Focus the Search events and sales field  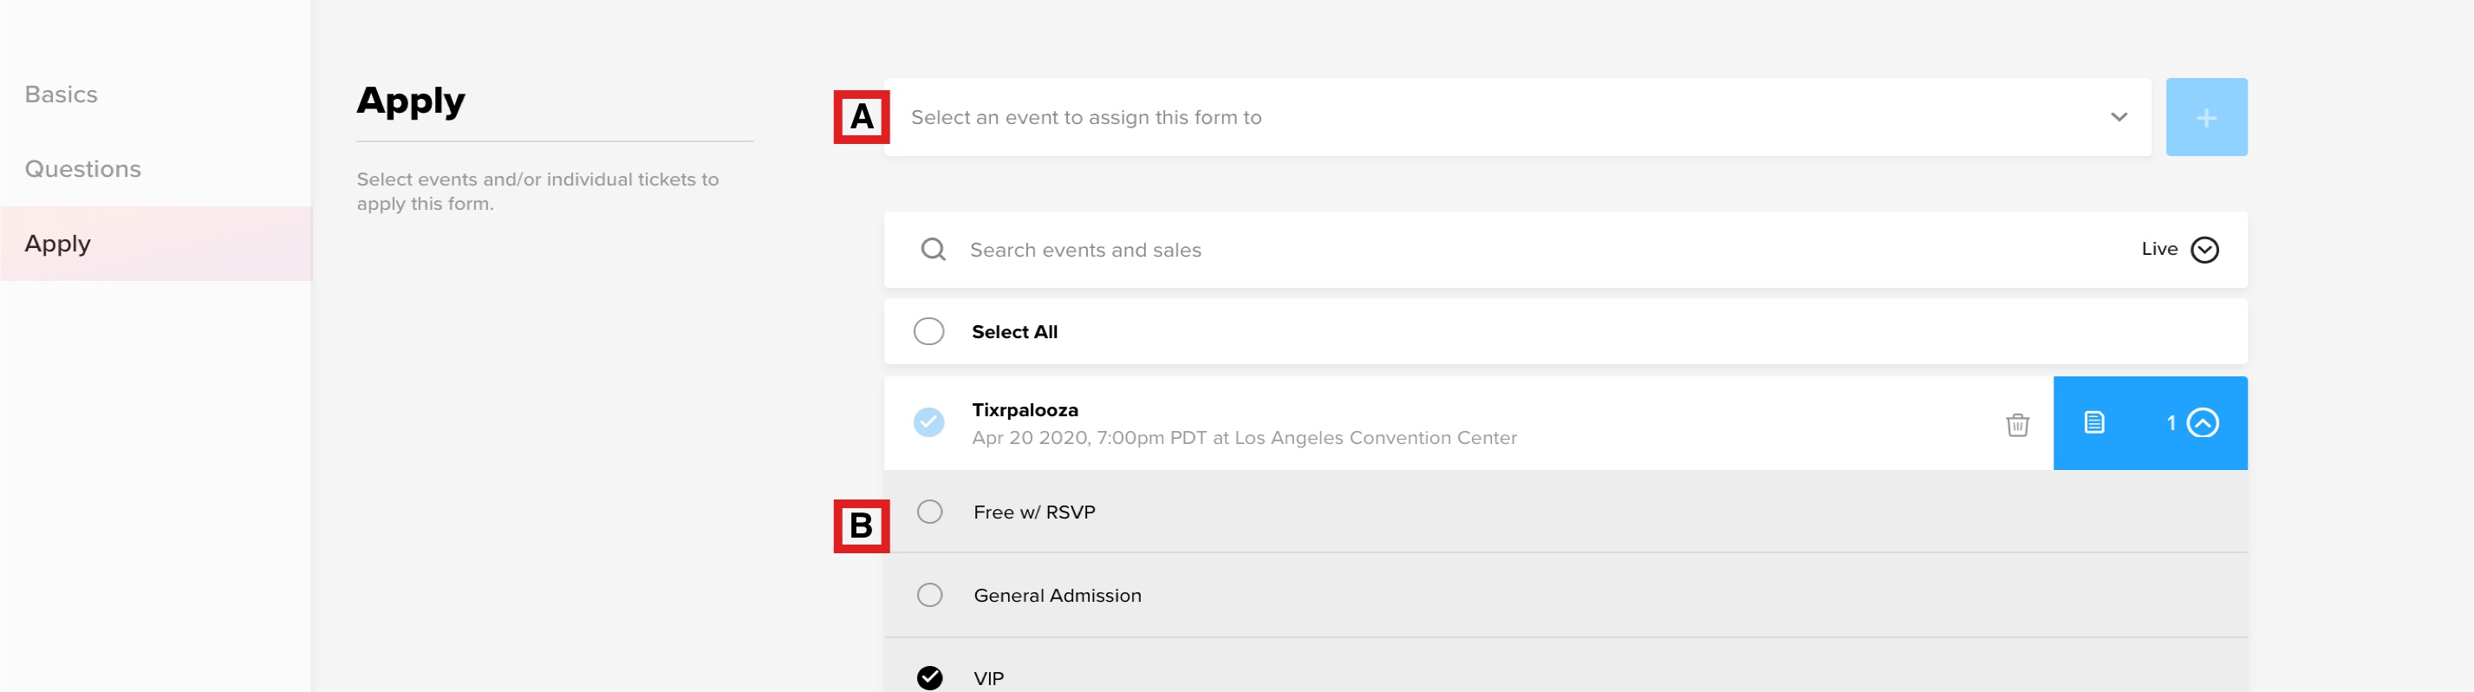tap(1537, 250)
